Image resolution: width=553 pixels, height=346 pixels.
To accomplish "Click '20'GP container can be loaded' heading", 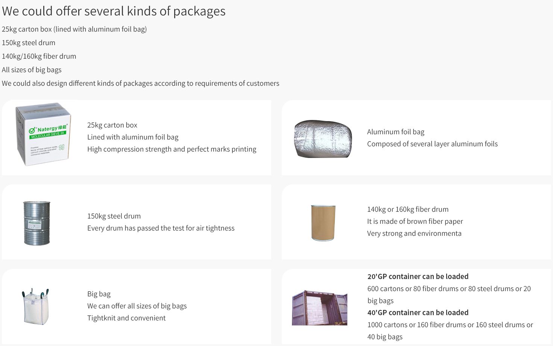I will click(418, 276).
